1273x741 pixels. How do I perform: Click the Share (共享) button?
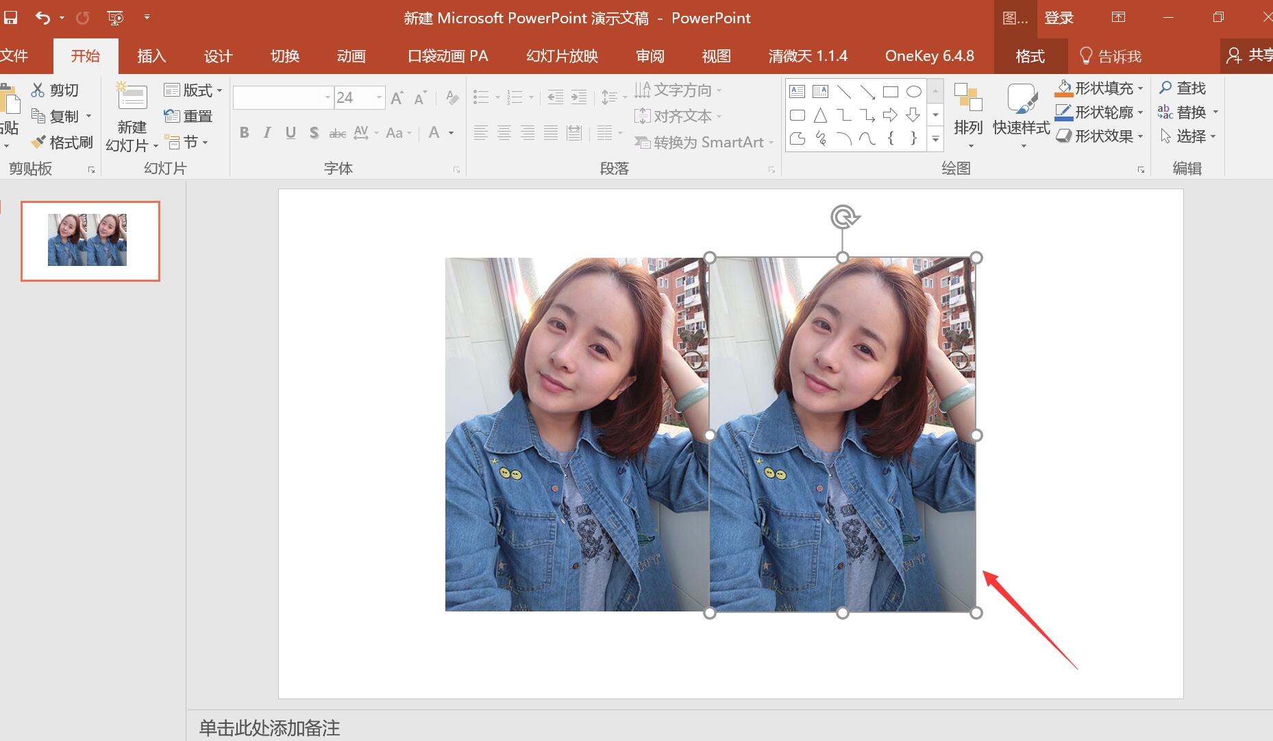[x=1248, y=56]
